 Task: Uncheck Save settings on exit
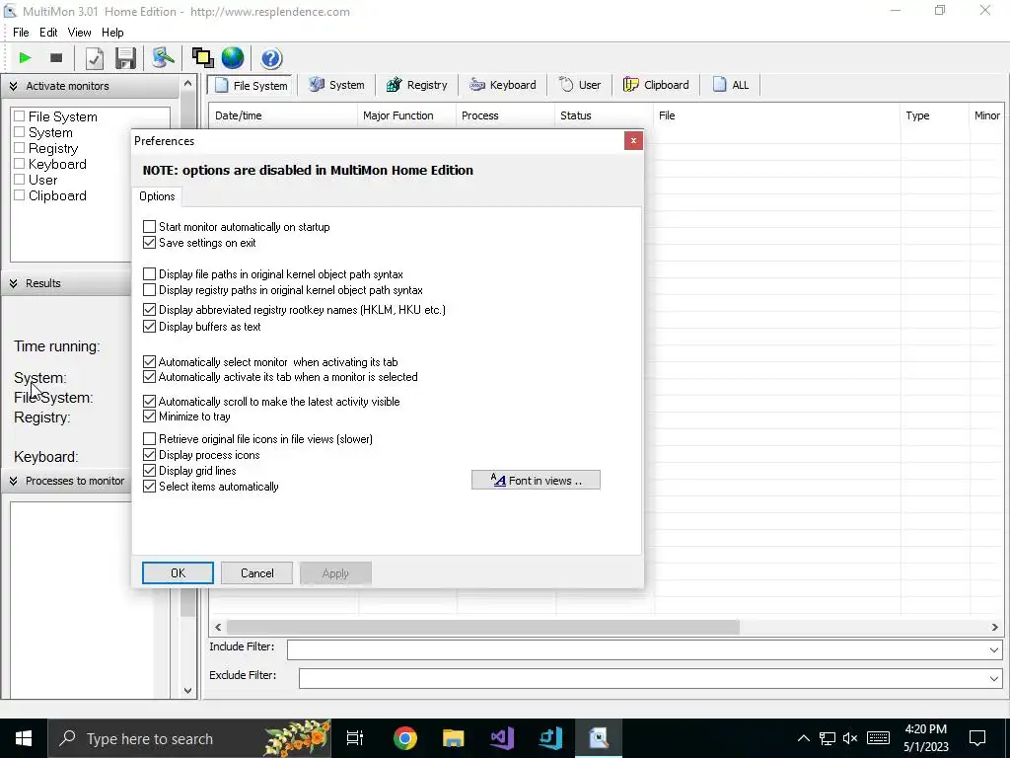150,243
